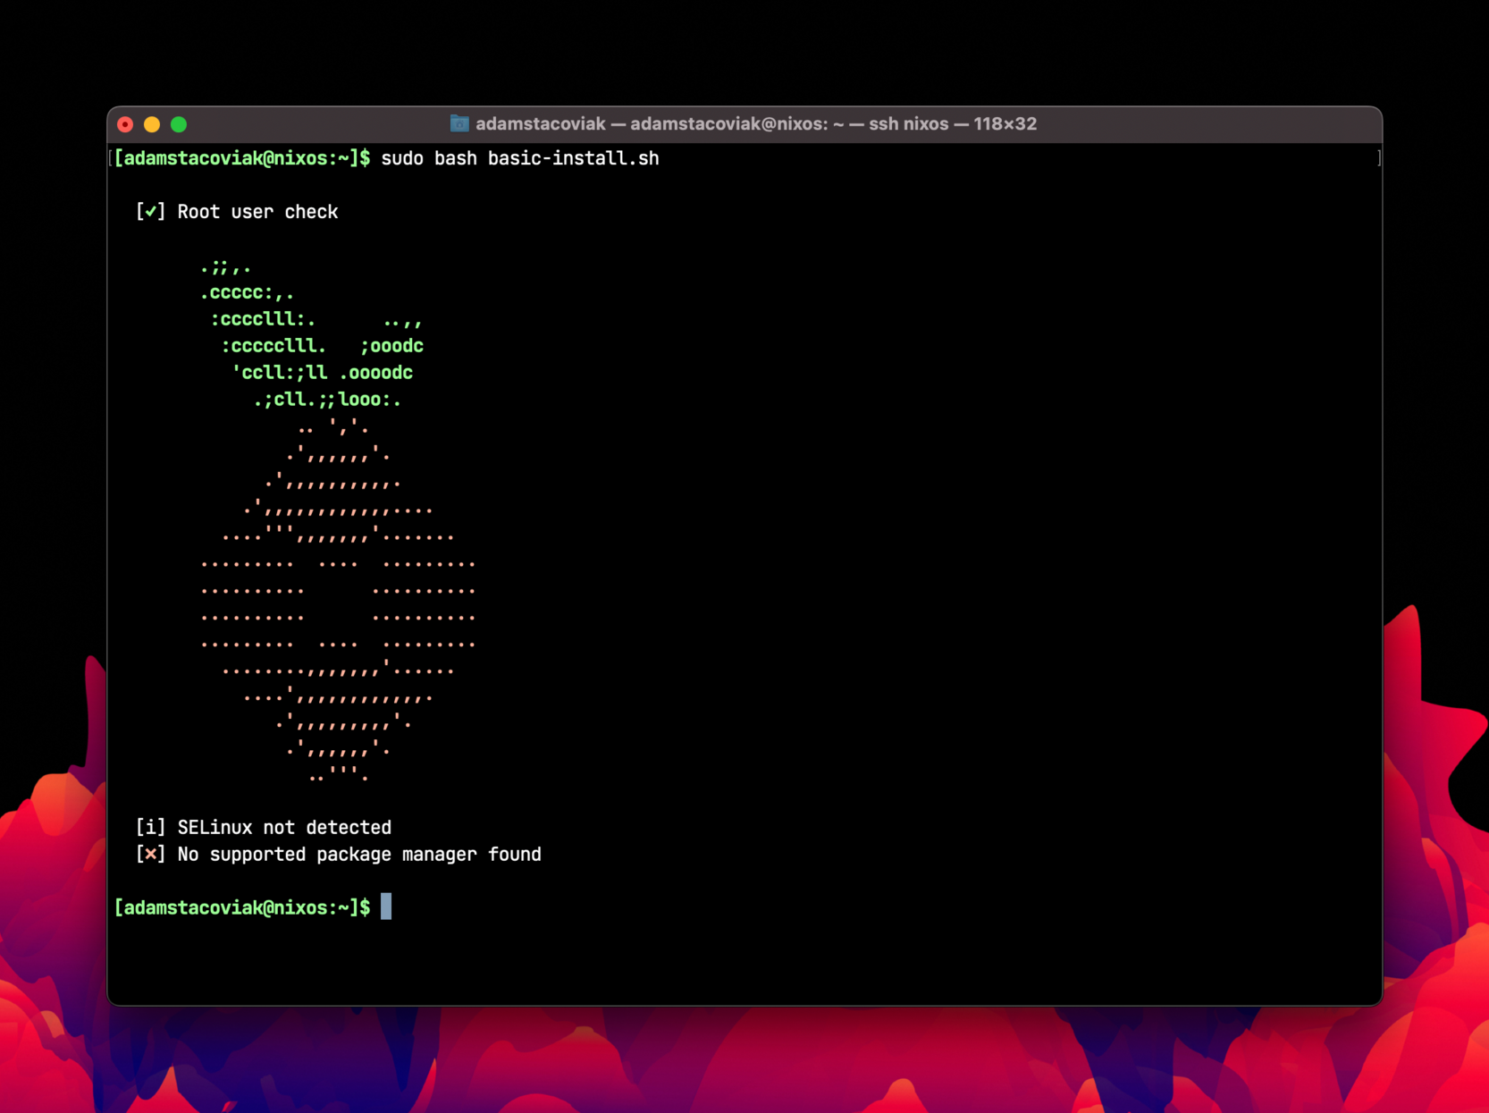1489x1113 pixels.
Task: Click the terminal cursor block
Action: point(386,906)
